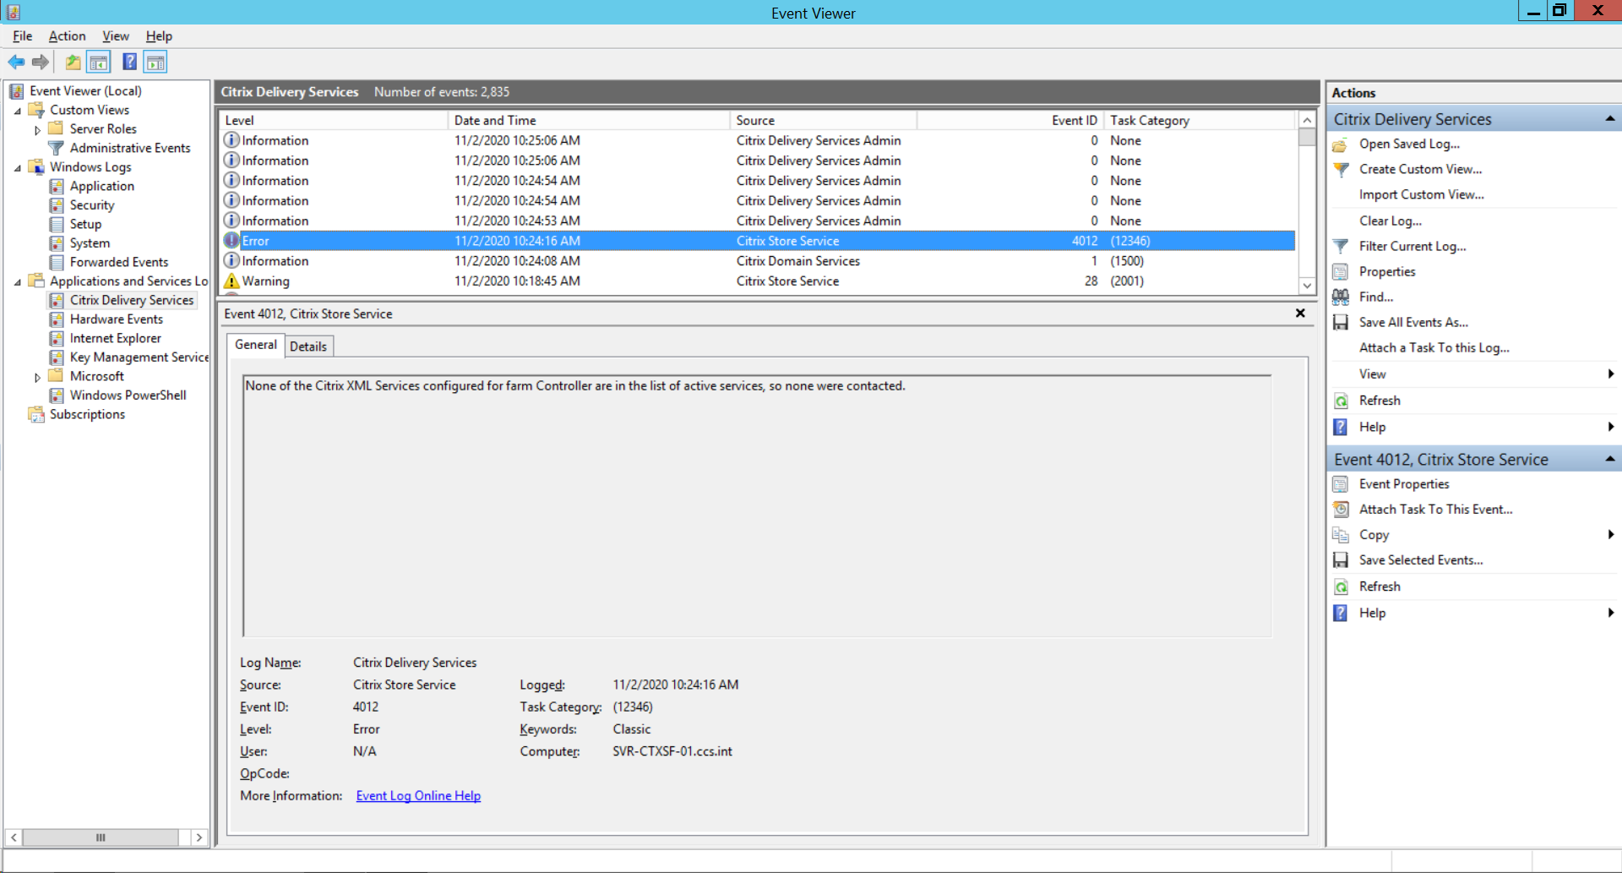
Task: Open the Event Log Online Help link
Action: click(x=418, y=796)
